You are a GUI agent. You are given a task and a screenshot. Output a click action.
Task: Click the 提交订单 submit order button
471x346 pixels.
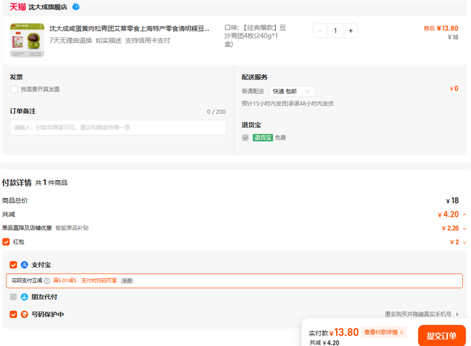click(442, 335)
